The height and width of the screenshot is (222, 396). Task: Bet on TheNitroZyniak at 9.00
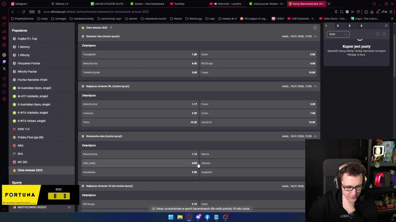pyautogui.click(x=140, y=72)
